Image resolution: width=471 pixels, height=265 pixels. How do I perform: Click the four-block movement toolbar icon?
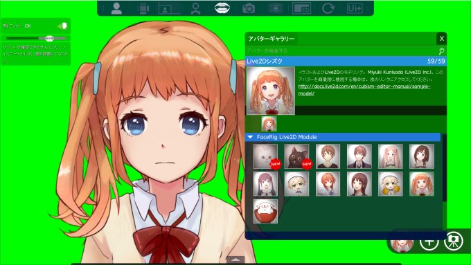click(143, 8)
